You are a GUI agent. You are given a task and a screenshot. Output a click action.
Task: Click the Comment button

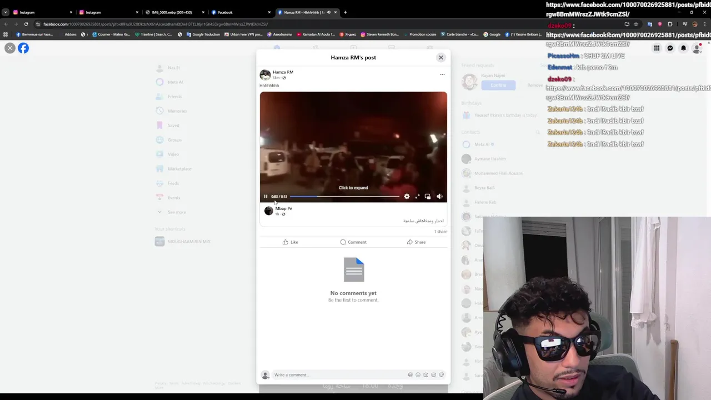pyautogui.click(x=353, y=242)
